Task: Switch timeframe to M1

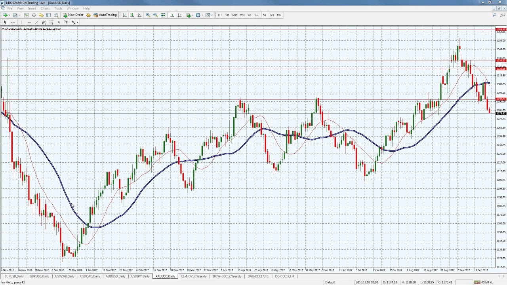Action: 220,15
